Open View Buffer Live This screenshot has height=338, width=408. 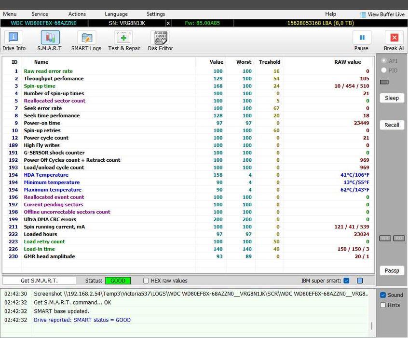tap(382, 14)
